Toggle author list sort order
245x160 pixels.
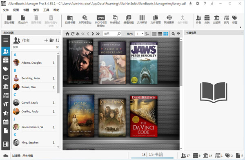pos(57,40)
